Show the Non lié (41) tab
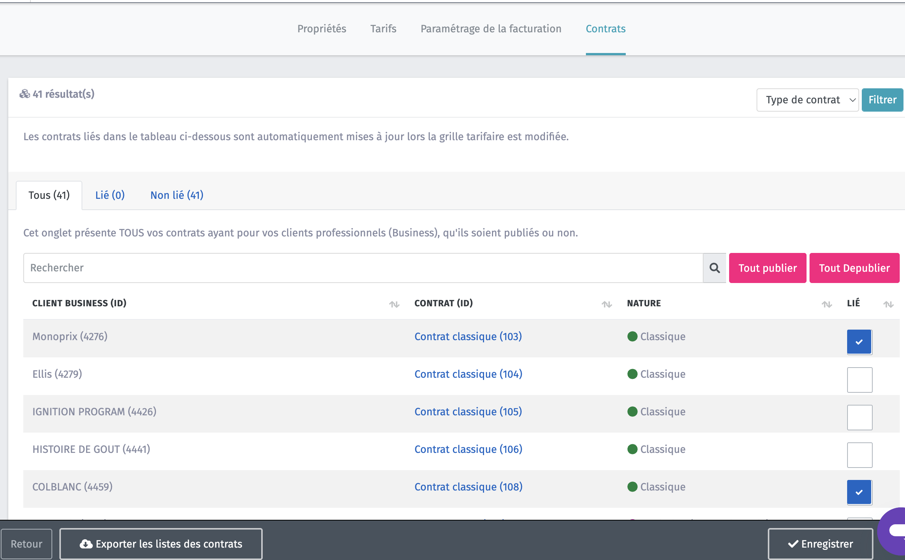This screenshot has height=560, width=905. 177,195
